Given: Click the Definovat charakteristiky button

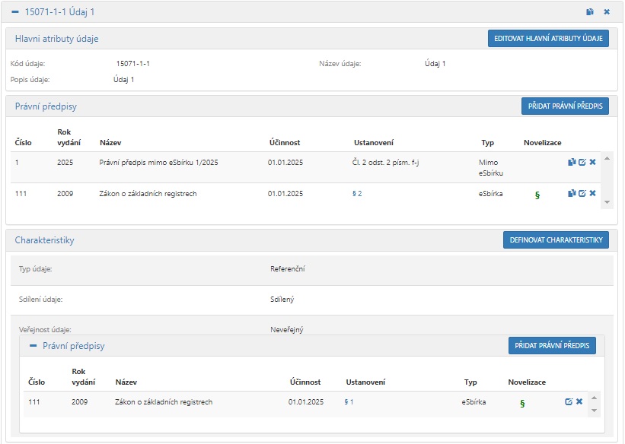Looking at the screenshot, I should coord(556,240).
